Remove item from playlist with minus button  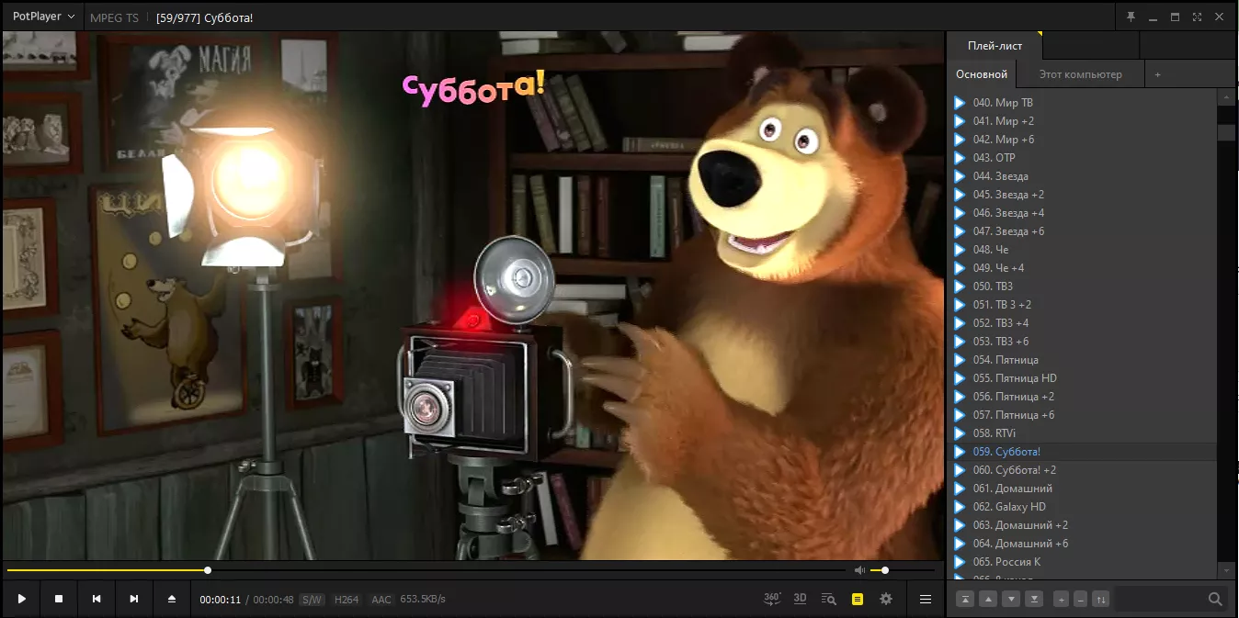pyautogui.click(x=1081, y=600)
